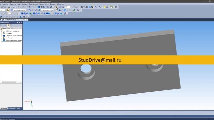This screenshot has width=214, height=120.
Task: Click the top chamfer face of the plate
Action: [117, 38]
